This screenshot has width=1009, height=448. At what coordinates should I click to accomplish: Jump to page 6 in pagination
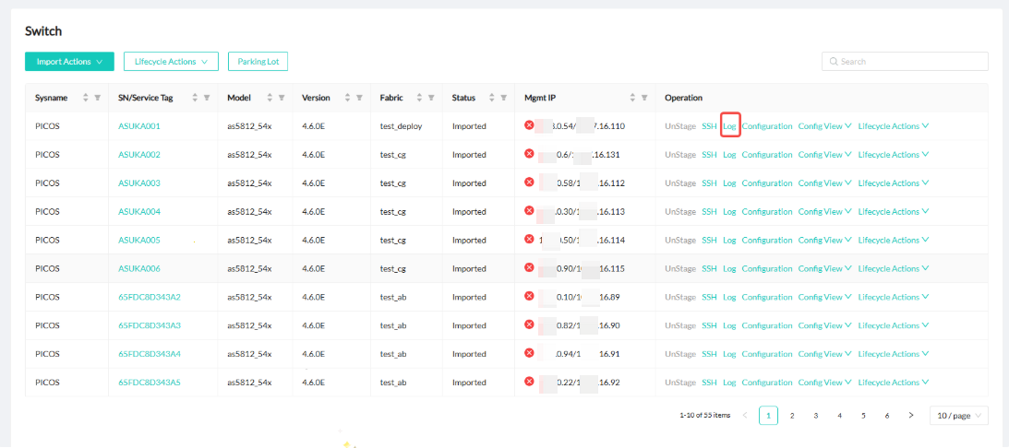coord(887,416)
